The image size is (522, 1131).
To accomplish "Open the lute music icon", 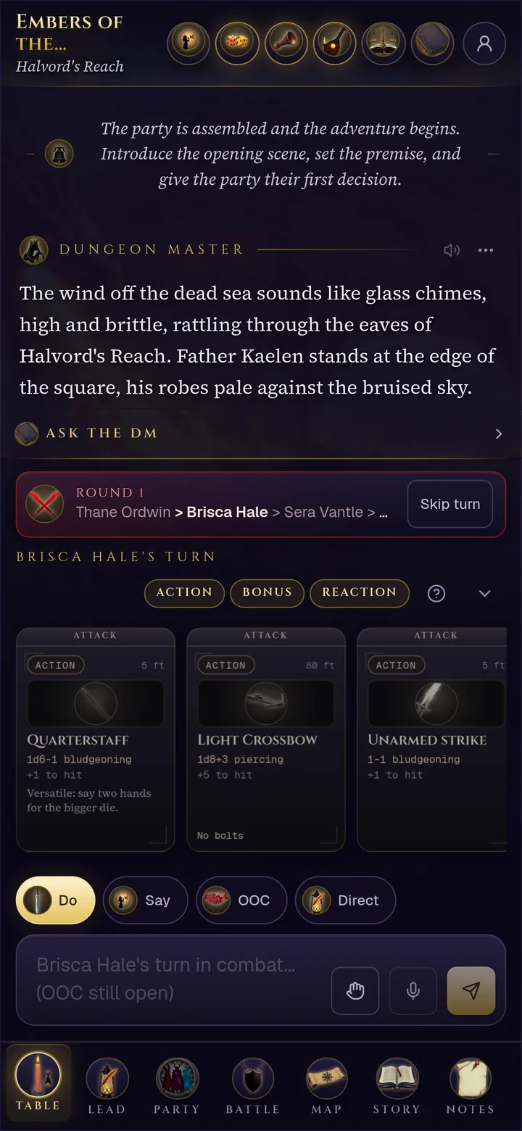I will (x=335, y=43).
